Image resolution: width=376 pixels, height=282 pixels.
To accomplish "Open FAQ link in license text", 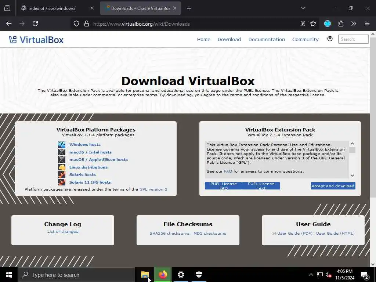I will coord(228,171).
